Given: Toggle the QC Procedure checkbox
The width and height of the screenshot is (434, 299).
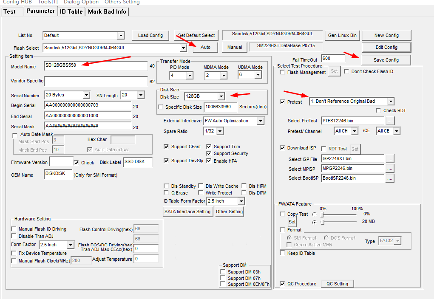Looking at the screenshot, I should [282, 284].
